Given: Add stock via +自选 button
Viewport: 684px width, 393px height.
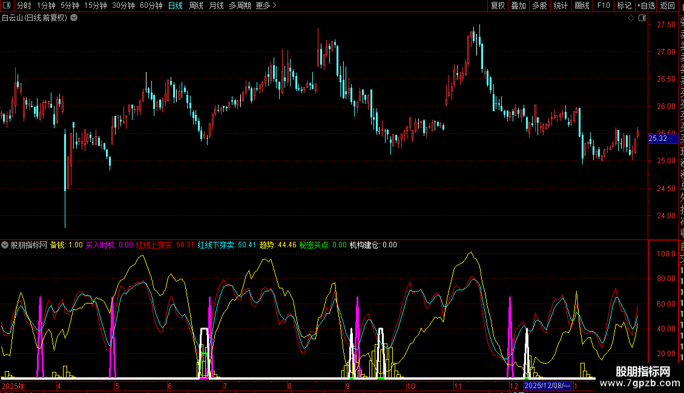Looking at the screenshot, I should 646,5.
